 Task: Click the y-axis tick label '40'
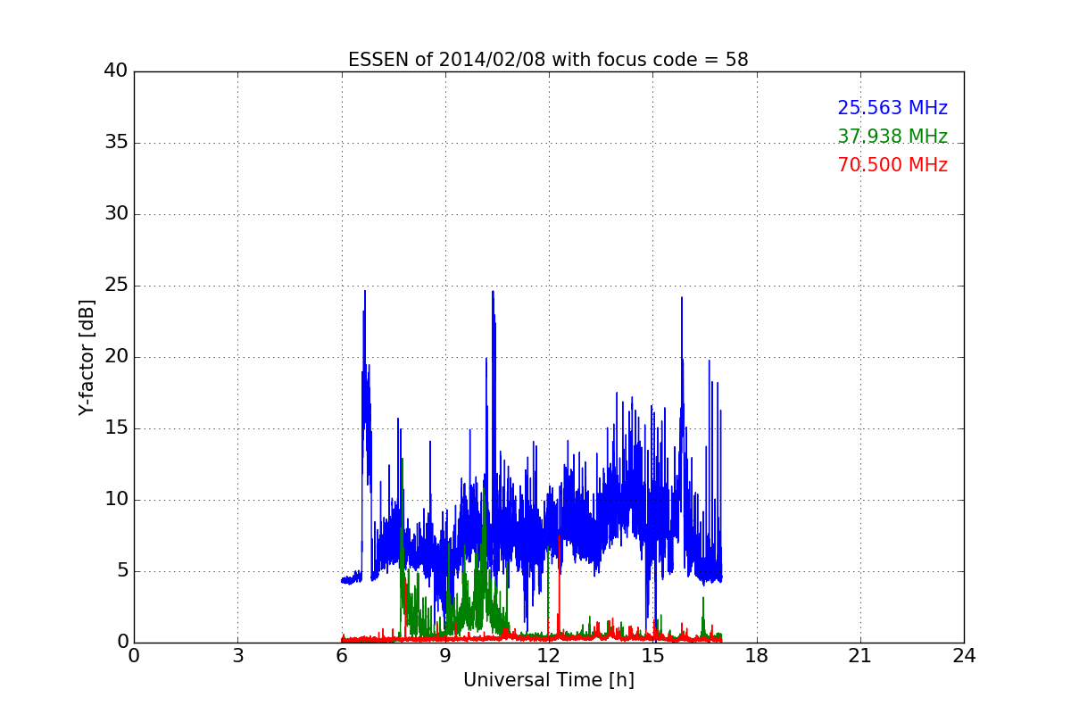click(116, 71)
